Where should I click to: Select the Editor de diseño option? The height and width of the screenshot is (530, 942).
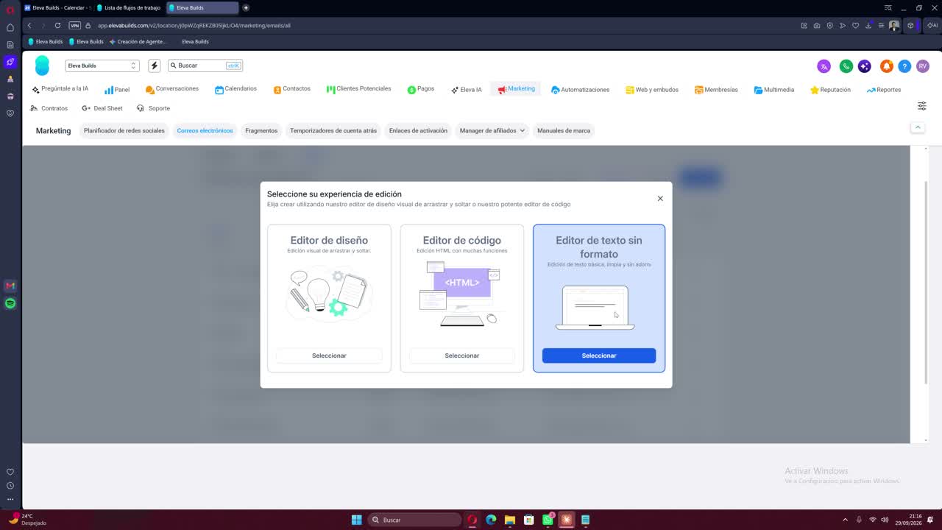pos(329,356)
